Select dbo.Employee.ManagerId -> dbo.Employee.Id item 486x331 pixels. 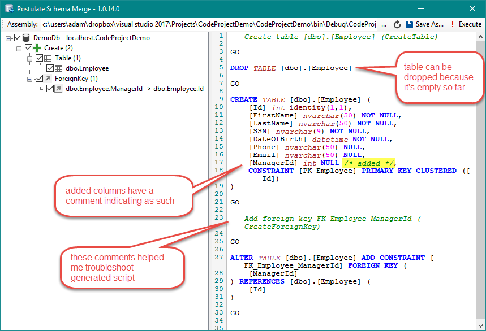[135, 89]
